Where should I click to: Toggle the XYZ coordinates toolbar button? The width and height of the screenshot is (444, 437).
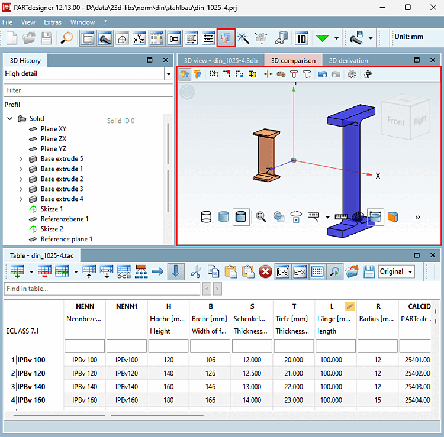coord(139,38)
